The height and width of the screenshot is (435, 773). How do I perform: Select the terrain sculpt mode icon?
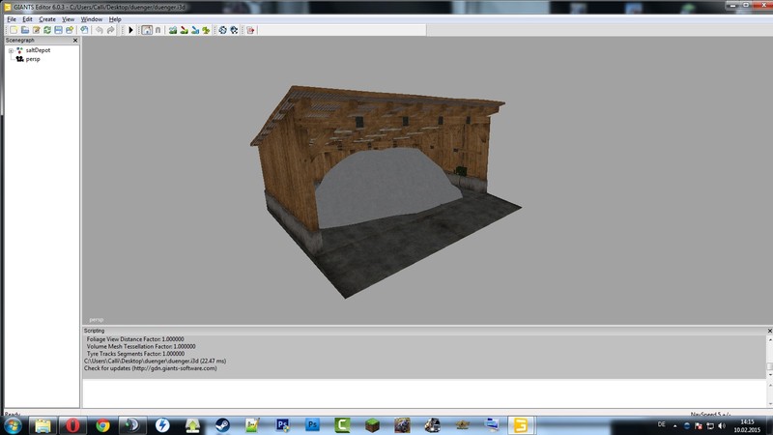[172, 30]
